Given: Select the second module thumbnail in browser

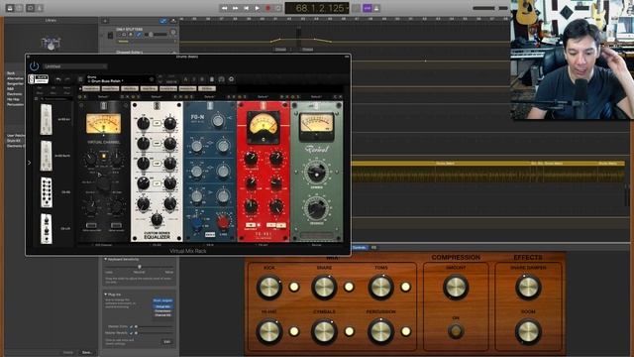Looking at the screenshot, I should (47, 156).
